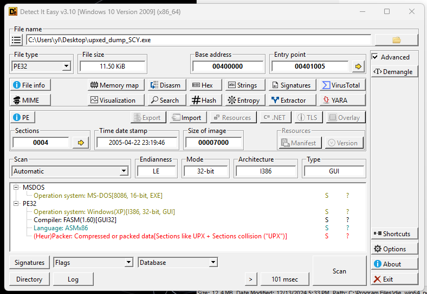Open the Disasm view
427x294 pixels.
coord(165,85)
